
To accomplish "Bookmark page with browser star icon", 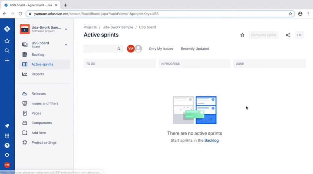I will pos(290,14).
